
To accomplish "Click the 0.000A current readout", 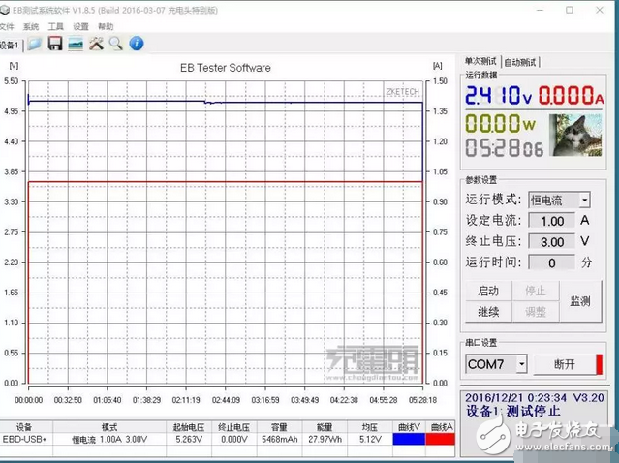I will coord(572,95).
